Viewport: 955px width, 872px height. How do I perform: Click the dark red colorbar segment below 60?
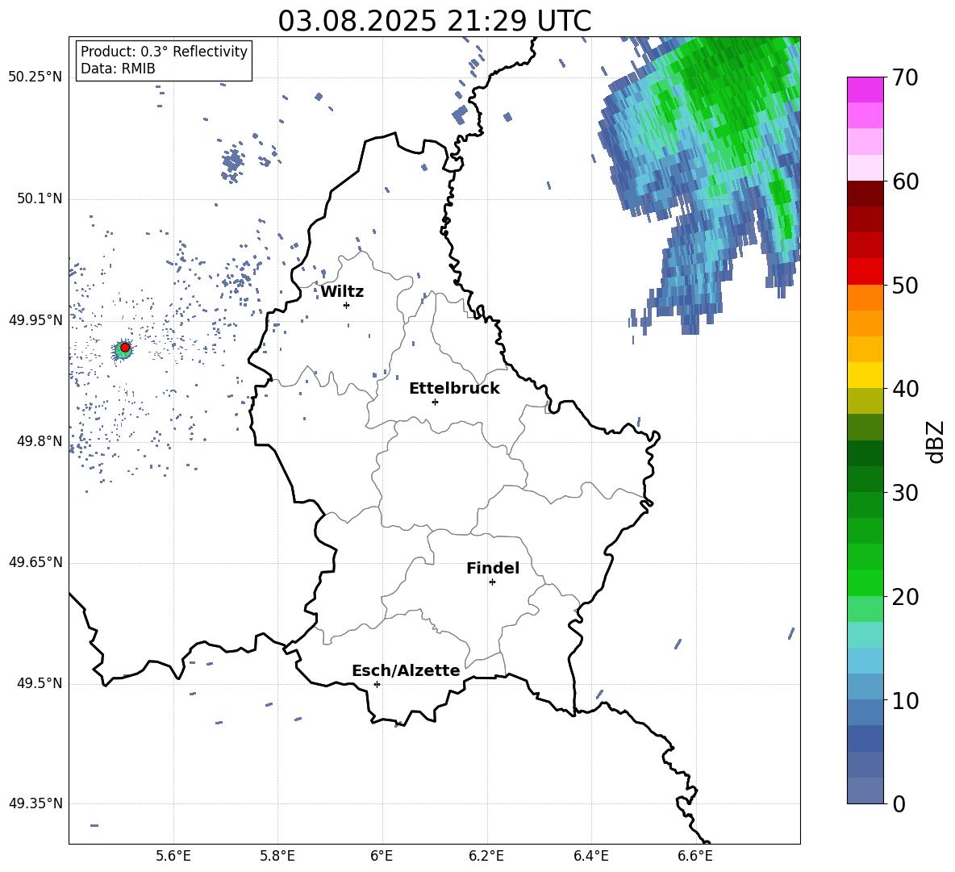(865, 194)
